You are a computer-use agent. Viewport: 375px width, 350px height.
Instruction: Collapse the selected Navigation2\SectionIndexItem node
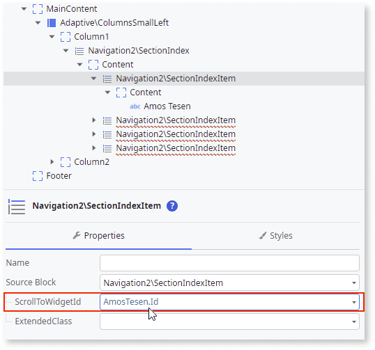tap(93, 79)
